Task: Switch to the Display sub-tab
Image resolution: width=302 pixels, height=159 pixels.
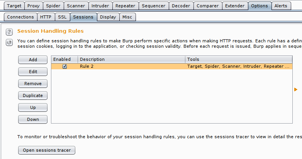Action: pyautogui.click(x=108, y=17)
